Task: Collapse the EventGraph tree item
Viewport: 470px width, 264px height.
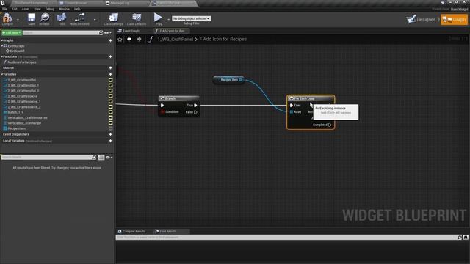Action: click(x=2, y=46)
